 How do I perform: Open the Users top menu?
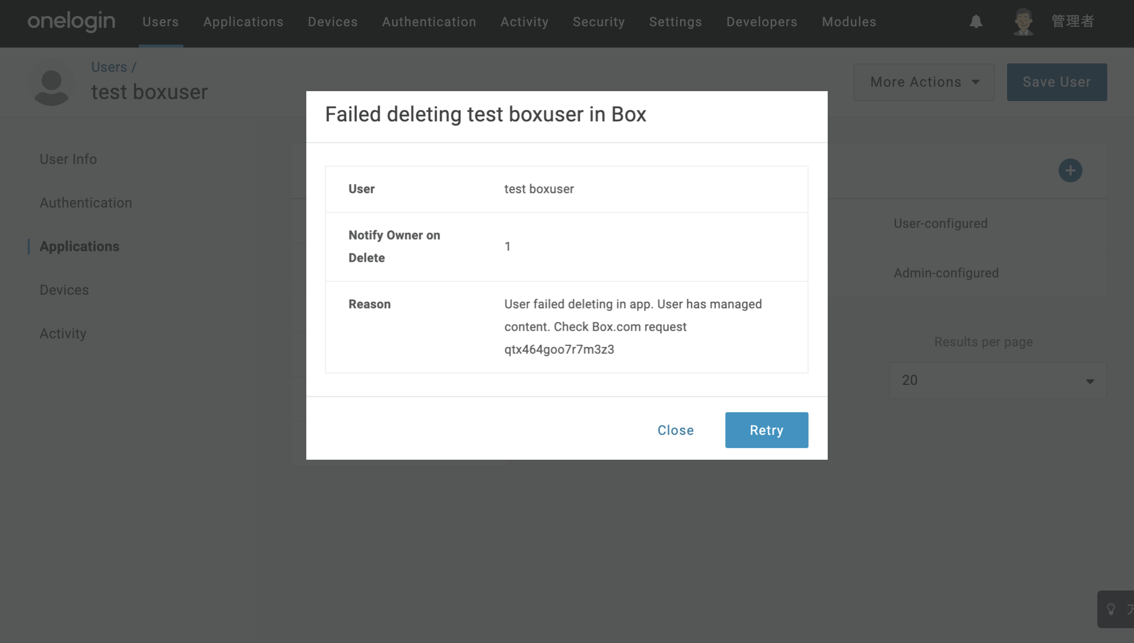tap(161, 22)
